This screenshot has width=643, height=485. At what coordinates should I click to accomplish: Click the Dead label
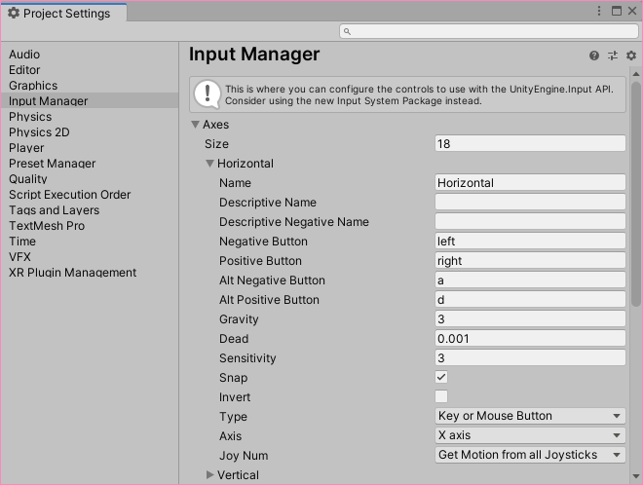click(x=234, y=338)
